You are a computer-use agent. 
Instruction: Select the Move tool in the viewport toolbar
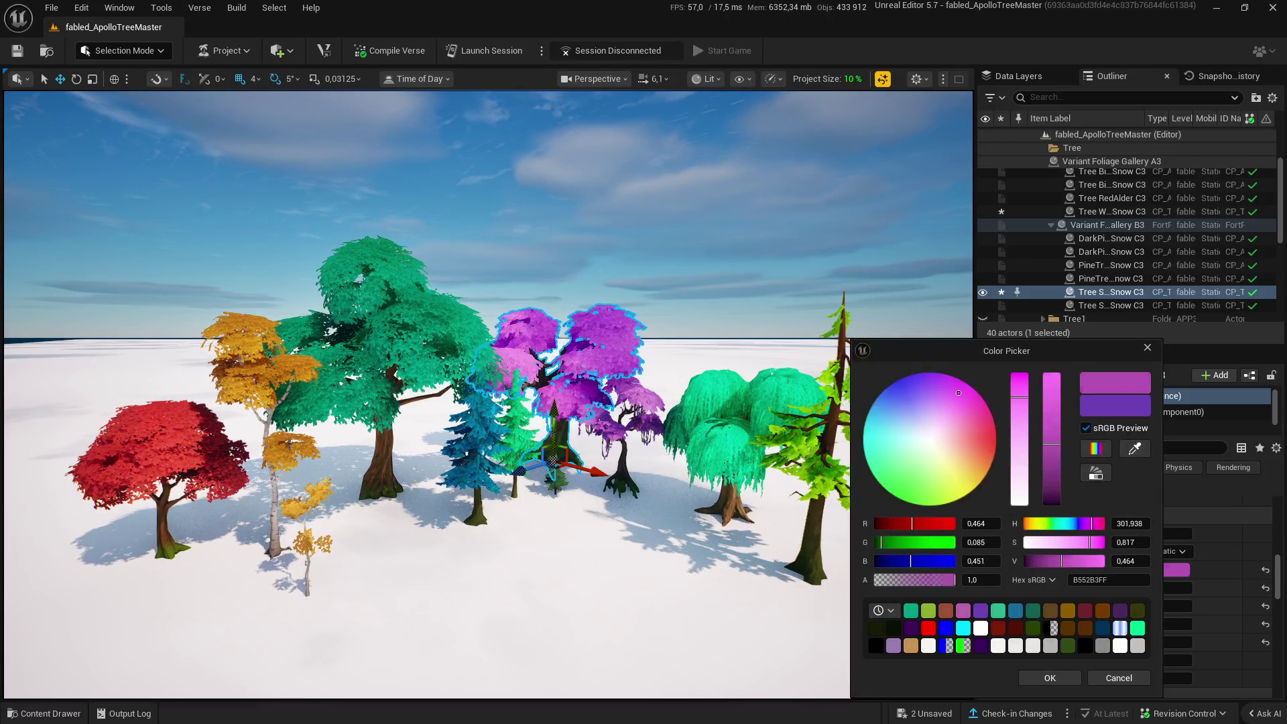click(x=60, y=78)
